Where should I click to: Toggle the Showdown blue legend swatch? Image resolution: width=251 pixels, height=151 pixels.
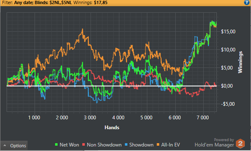pos(126,145)
